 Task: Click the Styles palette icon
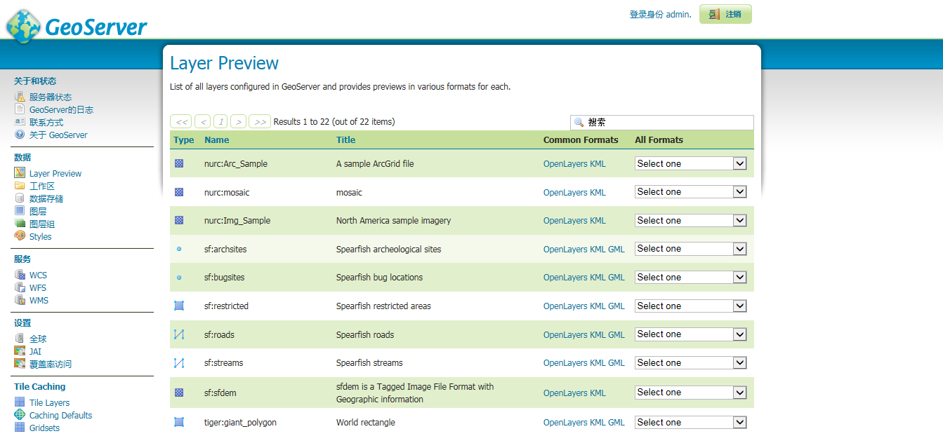pos(20,236)
